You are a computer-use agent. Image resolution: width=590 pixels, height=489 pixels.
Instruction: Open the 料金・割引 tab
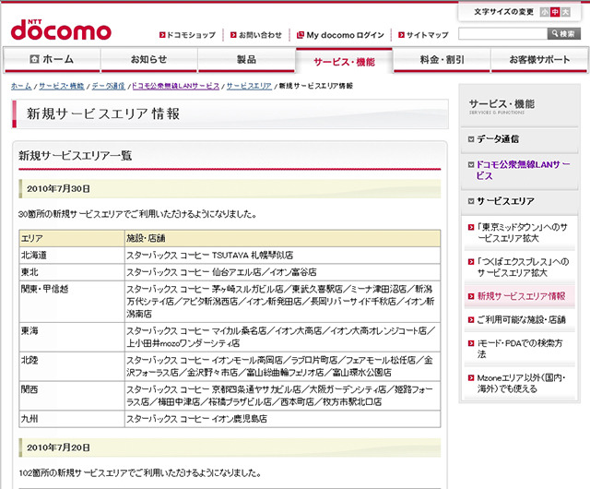(x=442, y=60)
